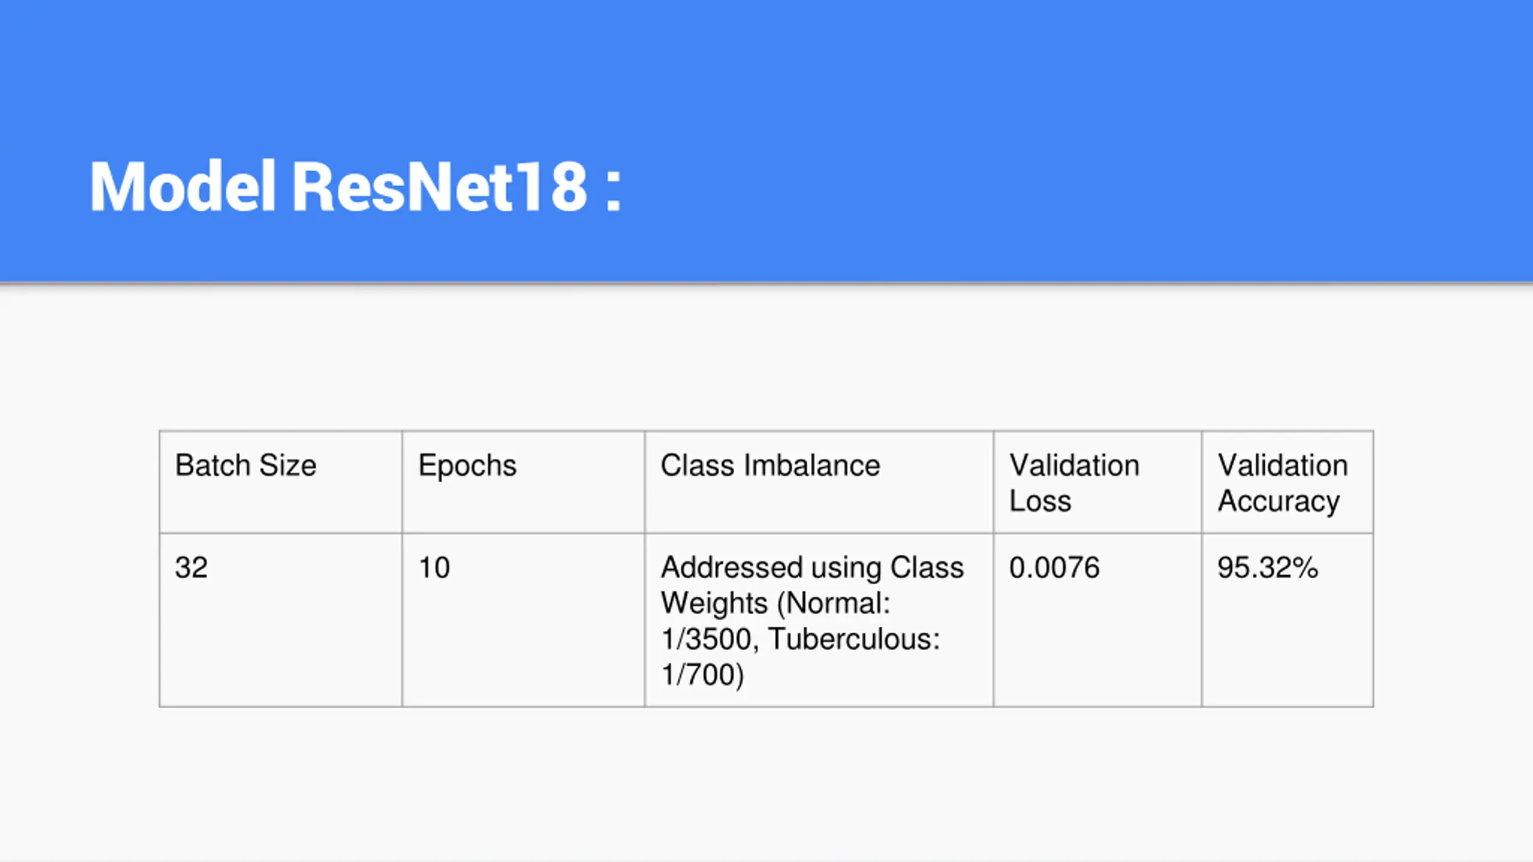1533x862 pixels.
Task: Click the word "Tuberculous:" in the table
Action: tap(854, 639)
